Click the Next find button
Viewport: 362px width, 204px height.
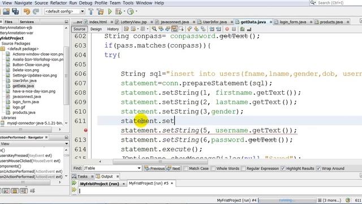pyautogui.click(x=174, y=168)
